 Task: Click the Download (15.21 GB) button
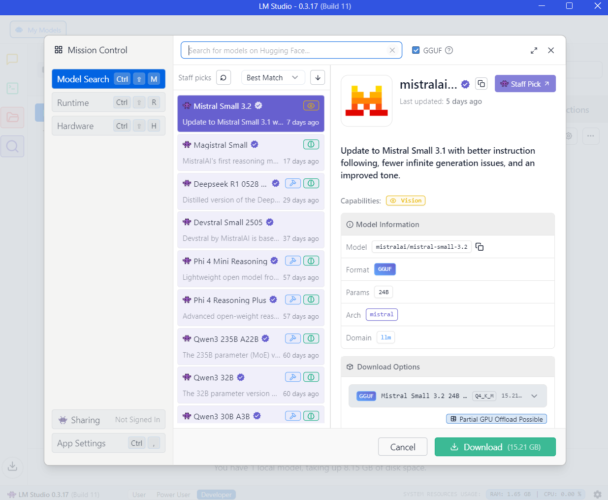pos(495,447)
